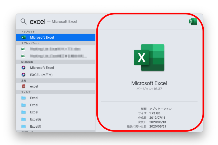Click the 種類 アプリケーション info row
Viewport: 218px width, 145px height.
156,109
